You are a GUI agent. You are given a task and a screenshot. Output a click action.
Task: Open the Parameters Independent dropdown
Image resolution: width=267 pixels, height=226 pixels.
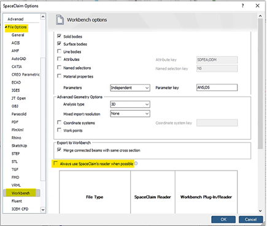[130, 87]
